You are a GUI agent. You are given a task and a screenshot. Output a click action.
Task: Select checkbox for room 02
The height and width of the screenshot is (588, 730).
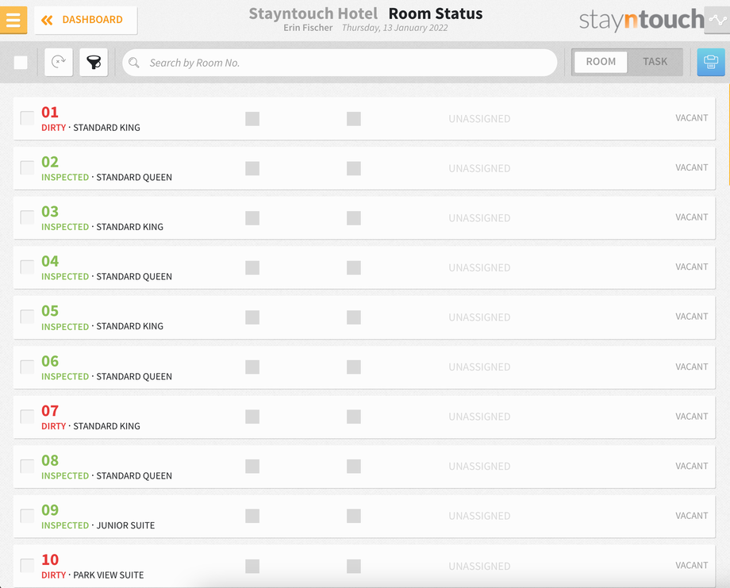coord(27,167)
